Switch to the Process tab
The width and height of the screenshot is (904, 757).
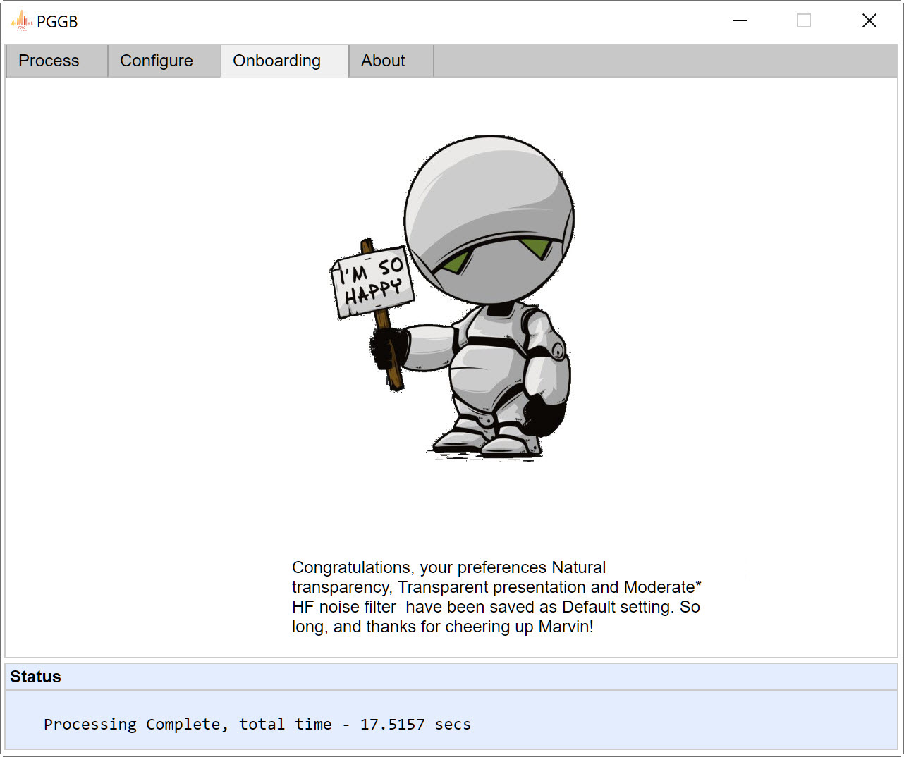(56, 61)
